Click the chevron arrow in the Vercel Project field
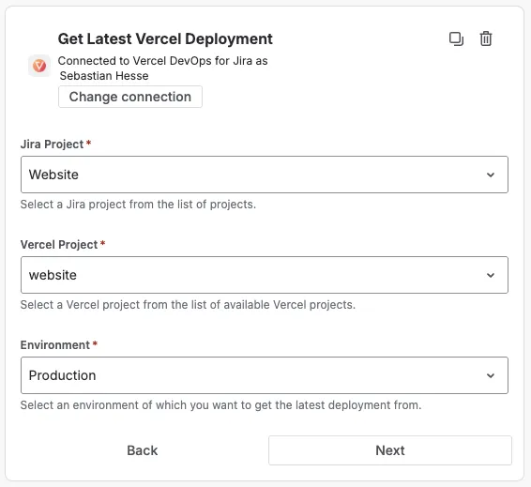This screenshot has width=531, height=487. (x=491, y=275)
